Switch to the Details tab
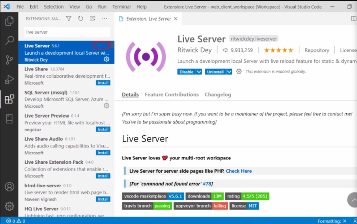Screen dimensions: 357x224 point(130,94)
